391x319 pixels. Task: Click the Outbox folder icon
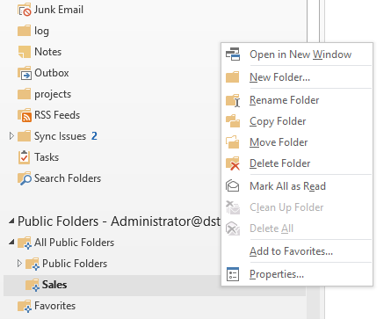(x=25, y=73)
